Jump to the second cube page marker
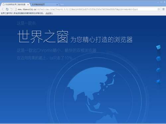 point(158,59)
